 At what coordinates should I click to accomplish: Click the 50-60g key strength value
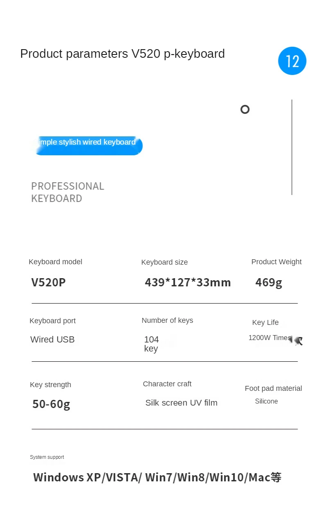pos(51,404)
